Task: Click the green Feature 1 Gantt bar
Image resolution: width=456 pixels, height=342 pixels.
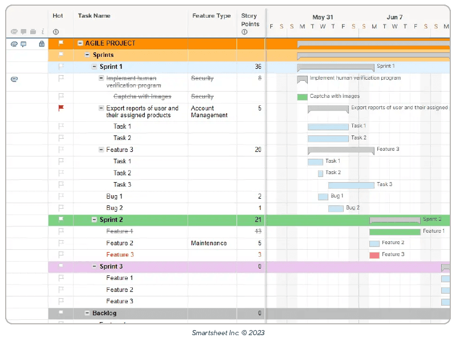Action: click(x=394, y=232)
